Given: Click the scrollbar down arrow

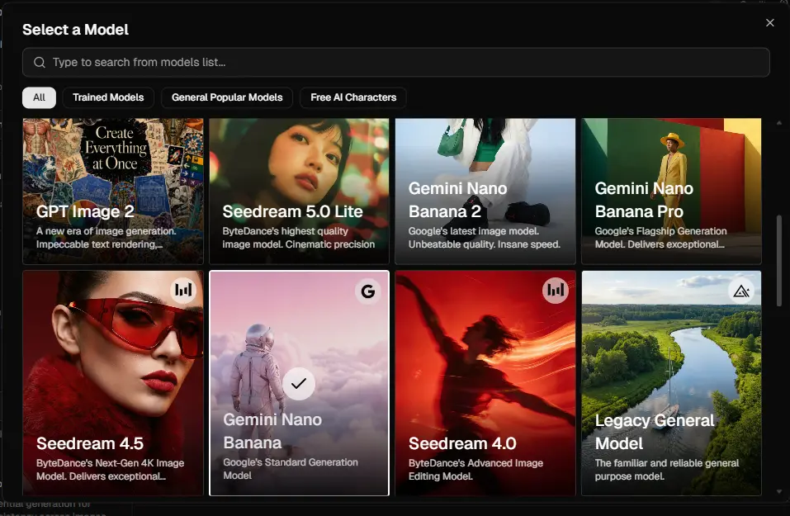Looking at the screenshot, I should tap(779, 491).
